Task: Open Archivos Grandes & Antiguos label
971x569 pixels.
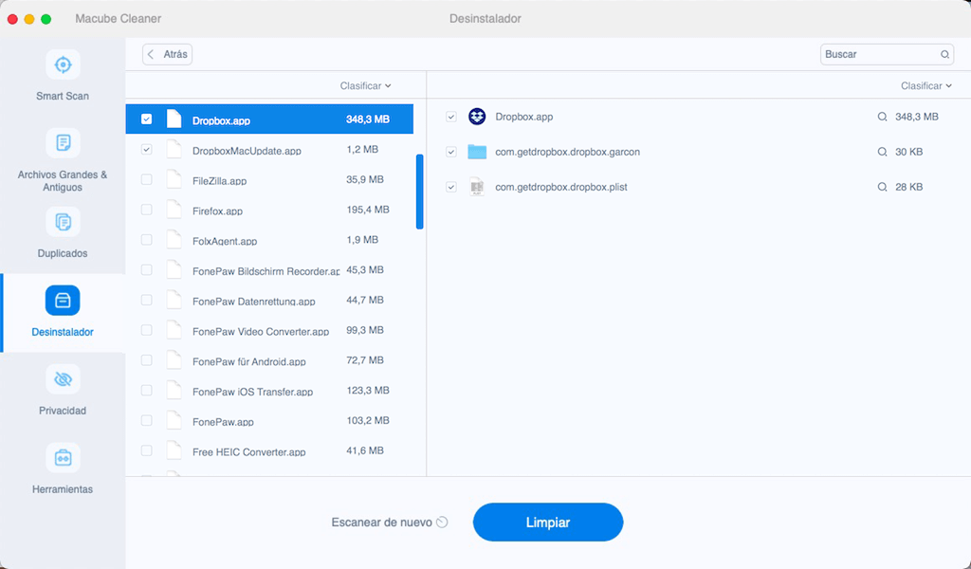Action: coord(63,181)
